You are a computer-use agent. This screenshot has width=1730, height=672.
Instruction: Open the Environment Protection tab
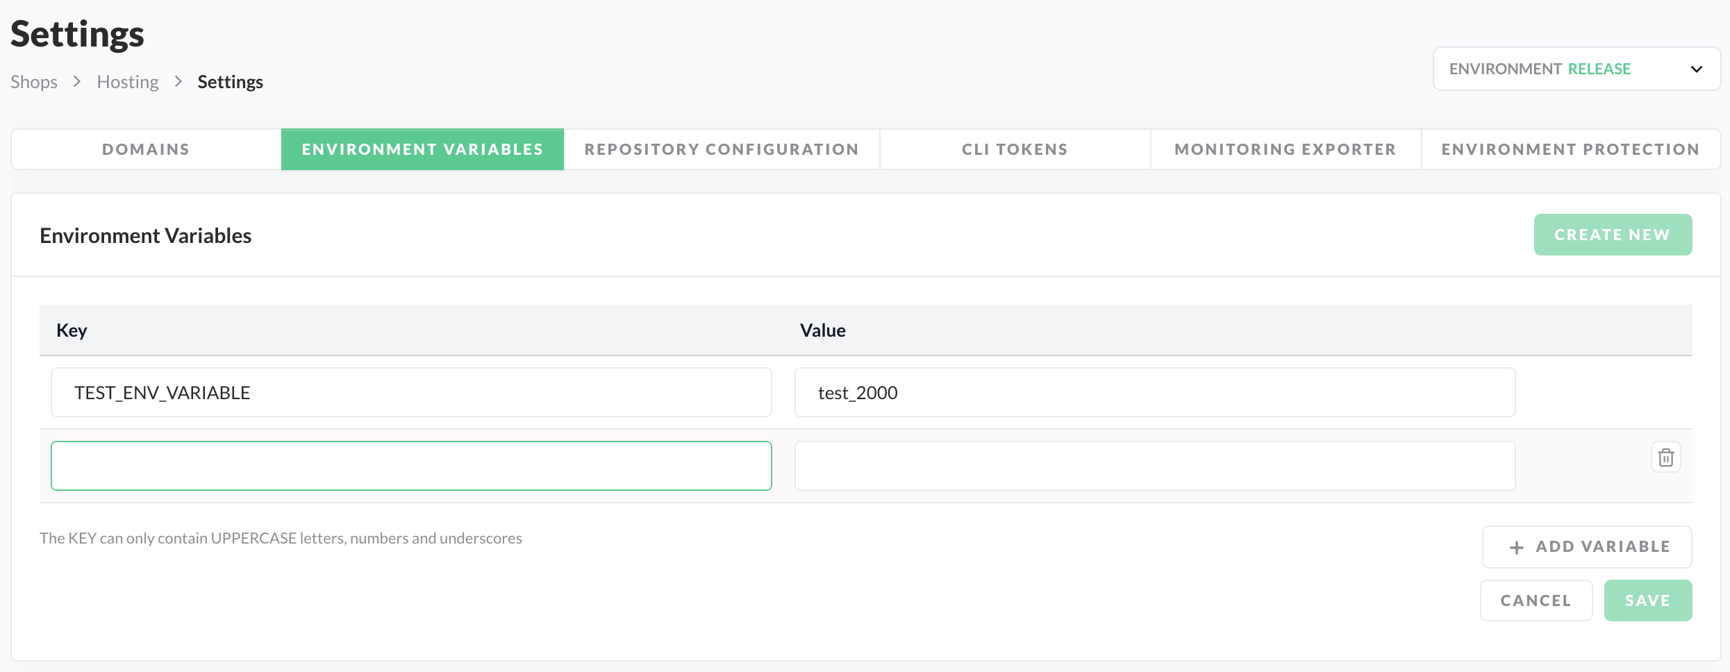tap(1570, 149)
